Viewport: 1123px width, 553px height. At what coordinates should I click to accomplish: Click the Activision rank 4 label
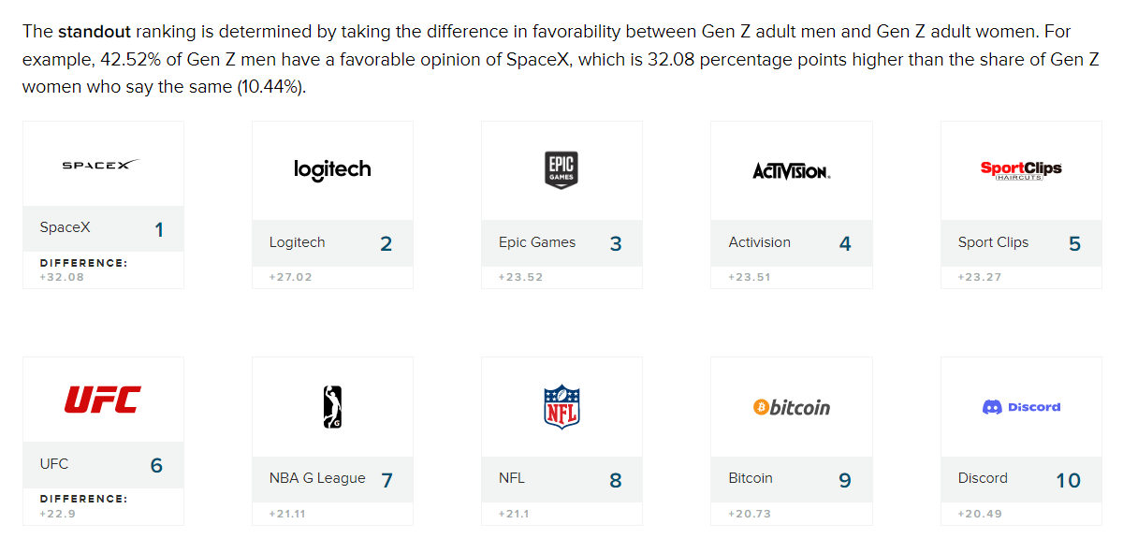pos(760,242)
